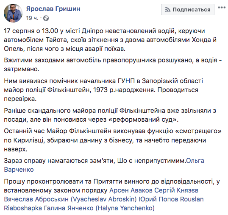Open the three-dots post options menu
Image resolution: width=228 pixels, height=215 pixels.
coord(222,7)
